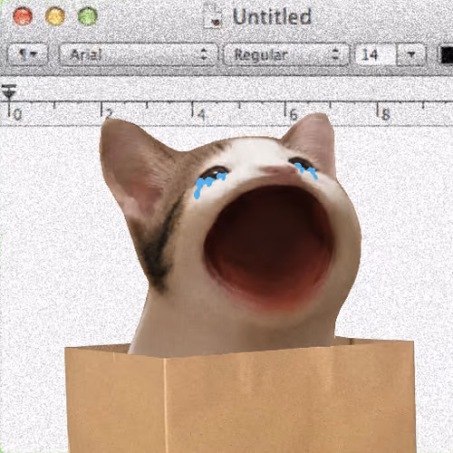The image size is (453, 453).
Task: Click the yellow minimize window button
Action: 55,15
